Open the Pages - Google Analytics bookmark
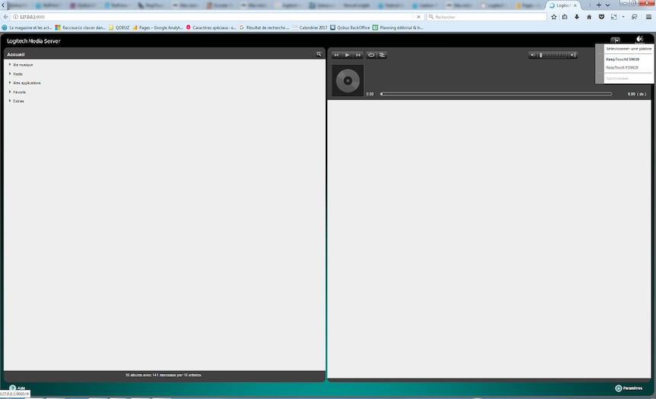The height and width of the screenshot is (399, 656). (x=158, y=27)
